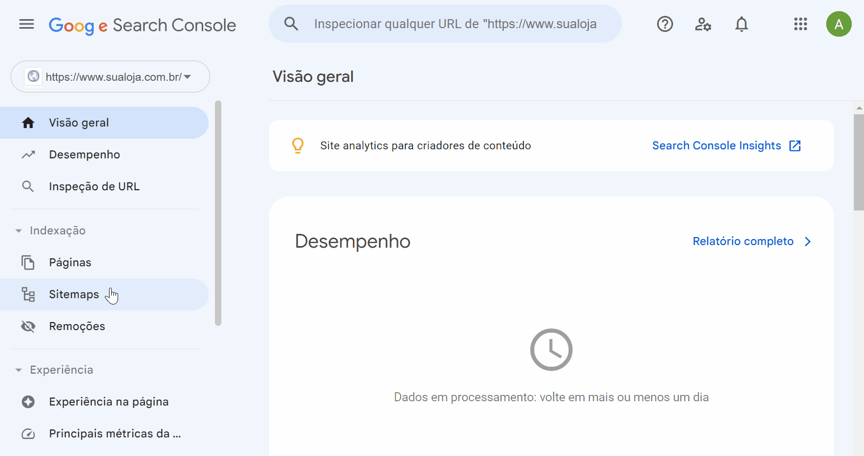
Task: Open user and permissions settings icon
Action: [703, 24]
